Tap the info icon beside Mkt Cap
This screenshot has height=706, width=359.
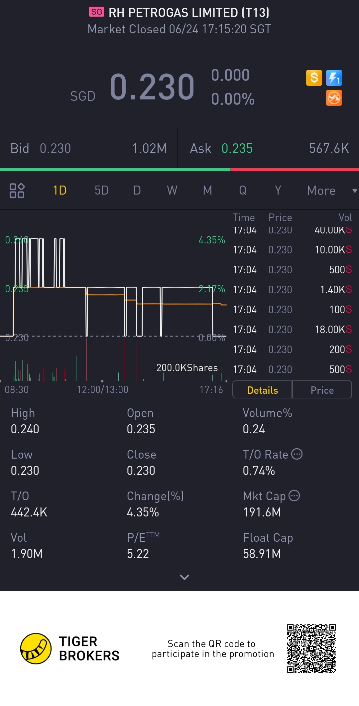click(x=294, y=495)
